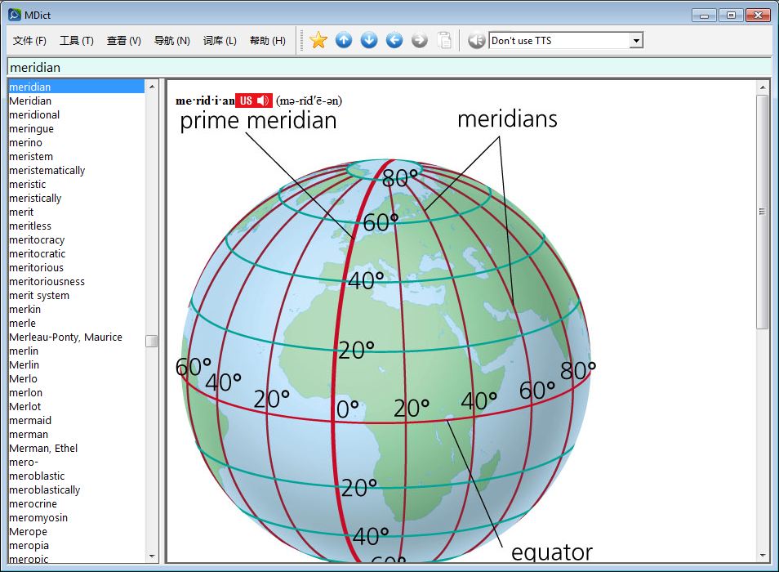779x572 pixels.
Task: Click the grayed forward arrow icon
Action: coord(420,40)
